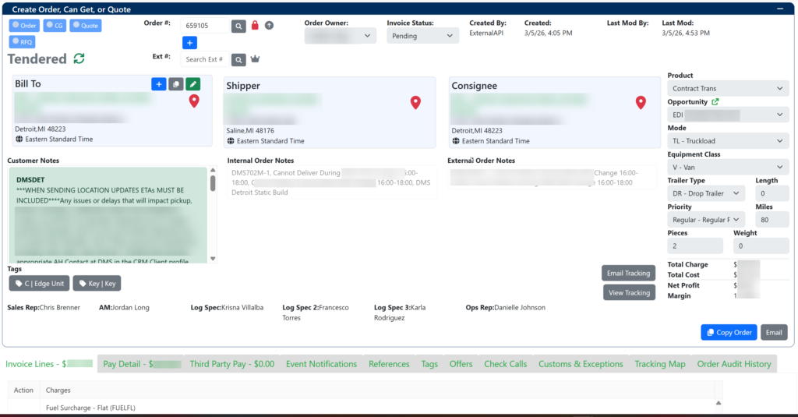Open the Opportunity external link icon
This screenshot has height=417, width=798.
click(715, 102)
